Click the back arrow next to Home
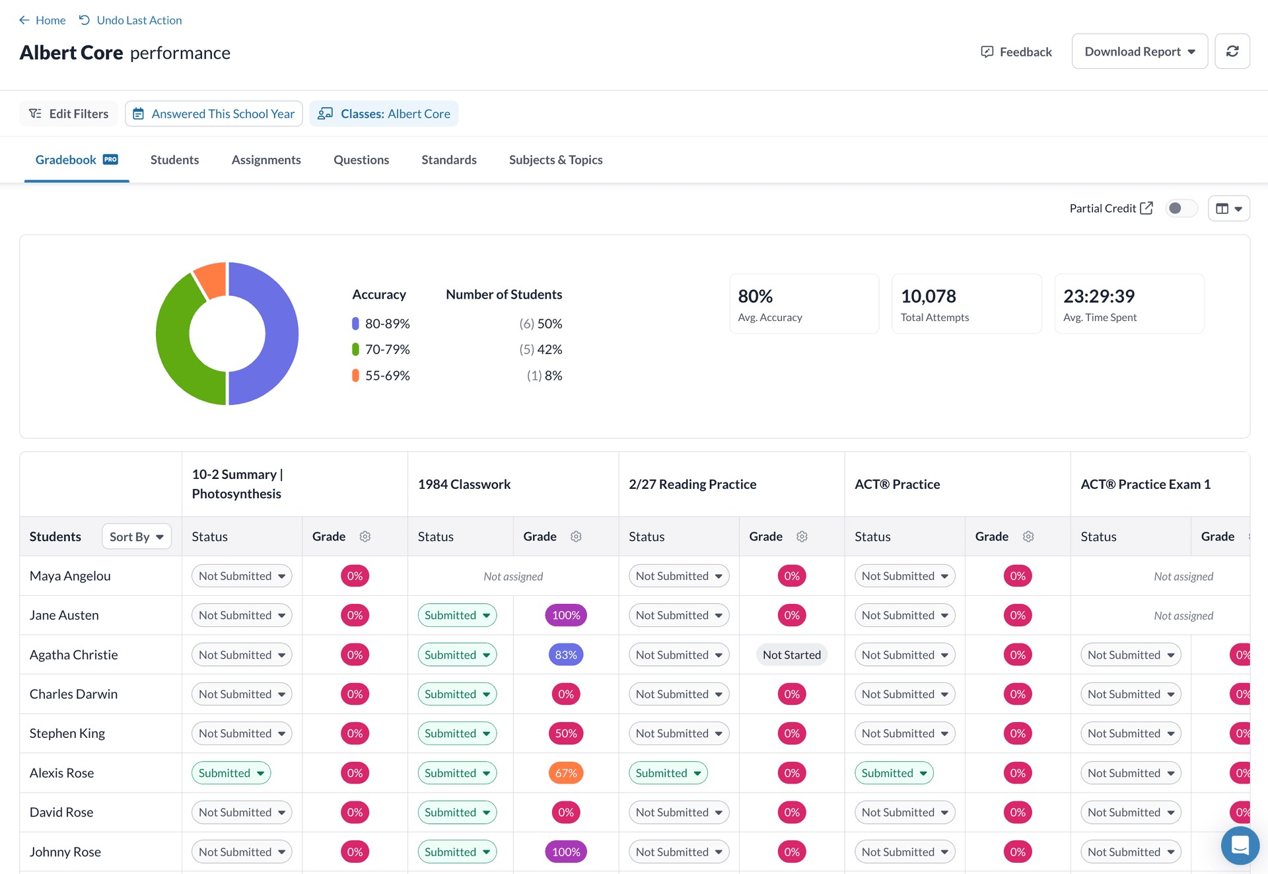 [24, 20]
